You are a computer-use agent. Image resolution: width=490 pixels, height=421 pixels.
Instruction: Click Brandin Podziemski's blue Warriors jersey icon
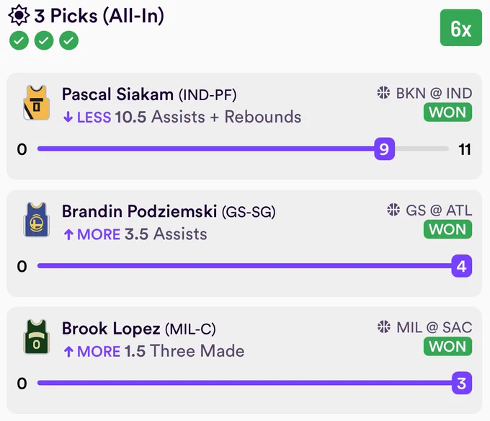[37, 219]
